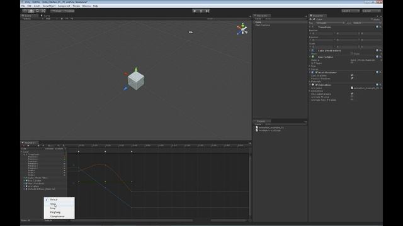The width and height of the screenshot is (403, 226).
Task: Click the Animation window record button
Action: point(24,146)
